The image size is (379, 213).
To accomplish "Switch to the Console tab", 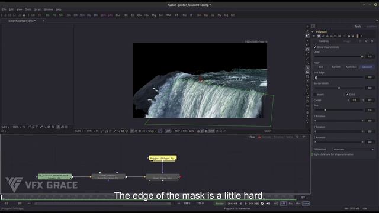I will (266, 137).
